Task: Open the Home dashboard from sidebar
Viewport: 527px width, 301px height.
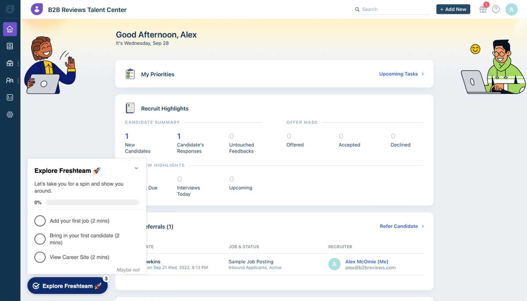Action: (x=10, y=29)
